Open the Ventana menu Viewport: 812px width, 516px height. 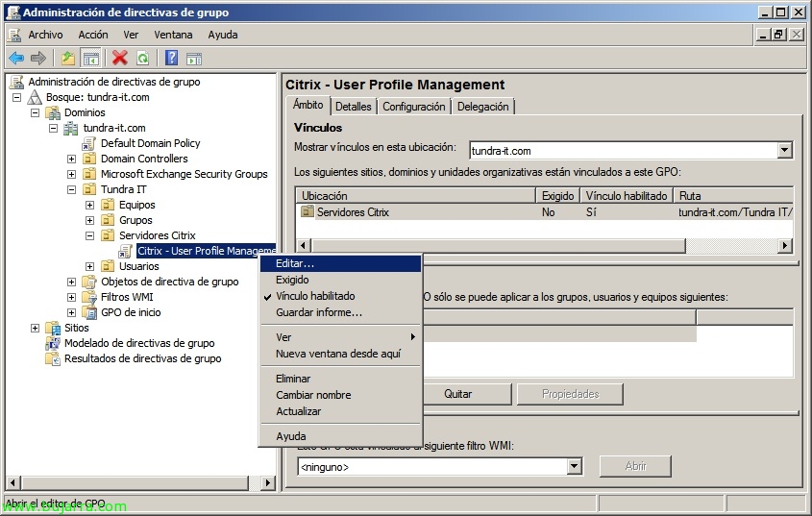(173, 35)
